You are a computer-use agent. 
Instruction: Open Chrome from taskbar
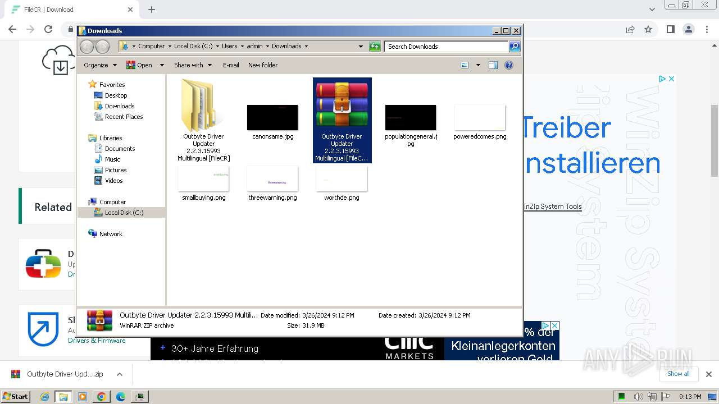pos(102,397)
